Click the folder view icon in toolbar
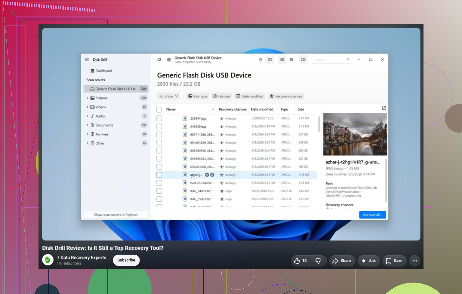Image resolution: width=462 pixels, height=294 pixels. point(270,60)
